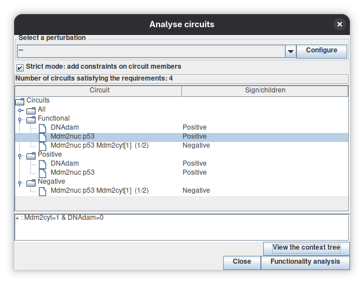The height and width of the screenshot is (284, 364).
Task: Collapse the Negative folder node
Action: tap(20, 183)
